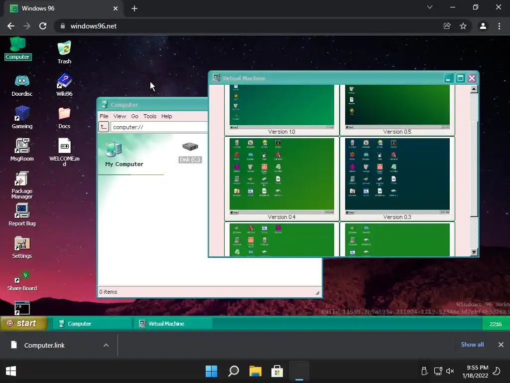
Task: Bookmark this page with the star
Action: (463, 26)
